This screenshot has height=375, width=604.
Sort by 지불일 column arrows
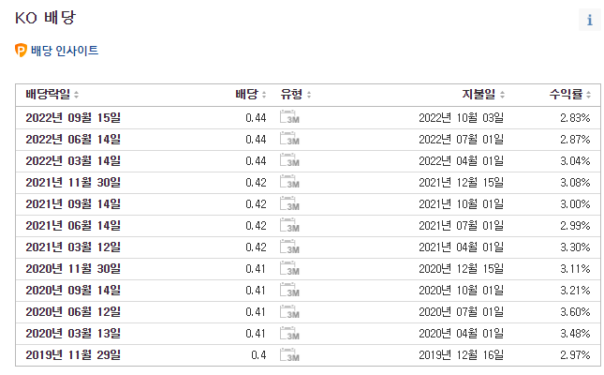click(502, 95)
